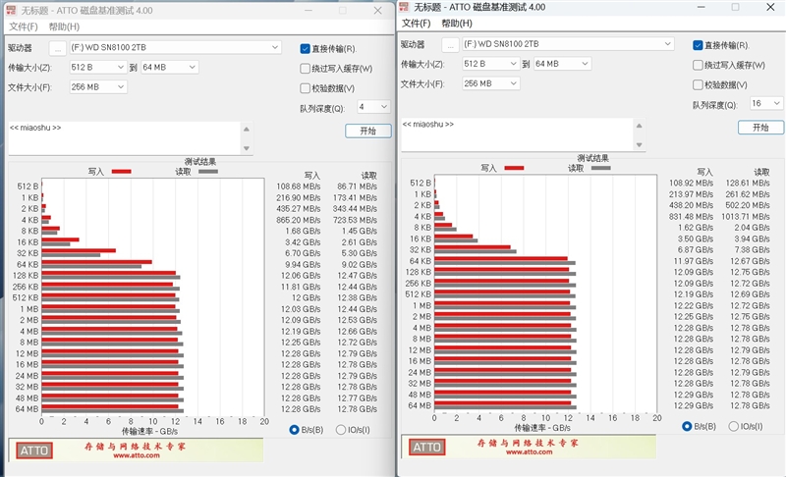Open 帮助(H) menu in left window
This screenshot has width=786, height=477.
point(64,26)
